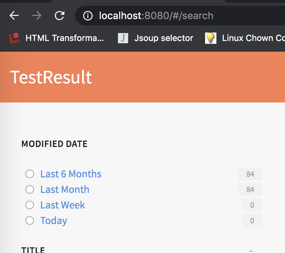Click the 0 count badge for Last Week
The image size is (285, 253).
[252, 205]
